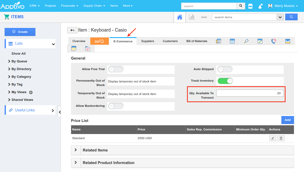Open the follow-ups pin tab icon

[246, 41]
